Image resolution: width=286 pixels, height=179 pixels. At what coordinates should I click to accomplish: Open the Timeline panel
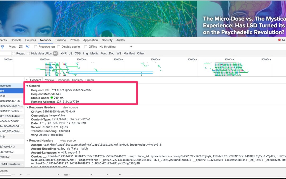point(60,40)
